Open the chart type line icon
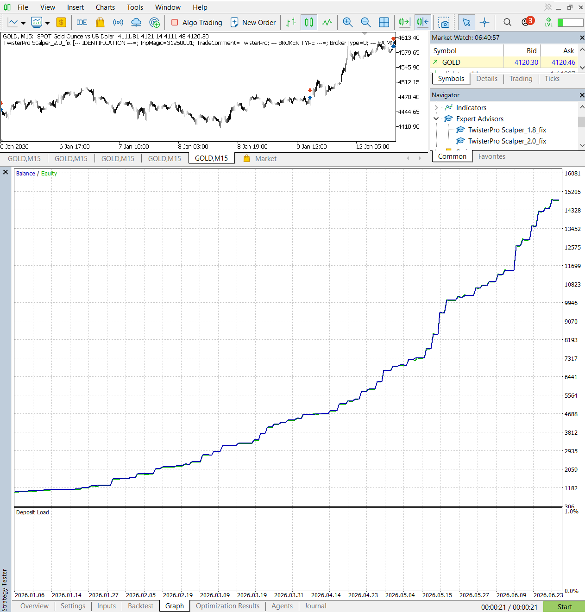Screen dimensions: 585x612 tap(13, 22)
